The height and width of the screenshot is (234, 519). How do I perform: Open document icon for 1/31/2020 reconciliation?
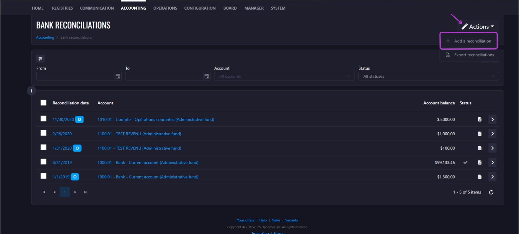pos(480,148)
